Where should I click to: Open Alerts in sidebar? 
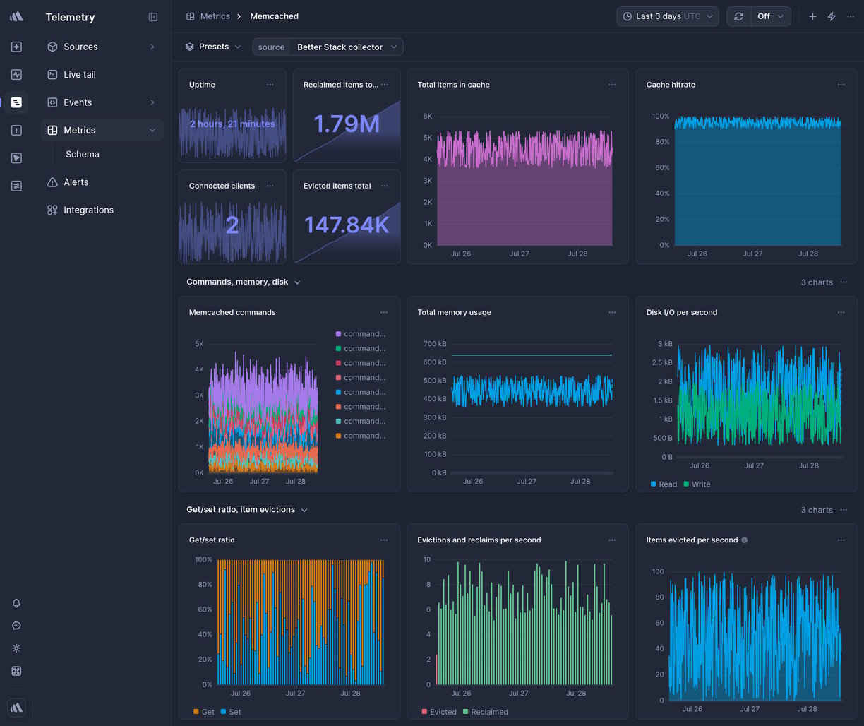(102, 182)
